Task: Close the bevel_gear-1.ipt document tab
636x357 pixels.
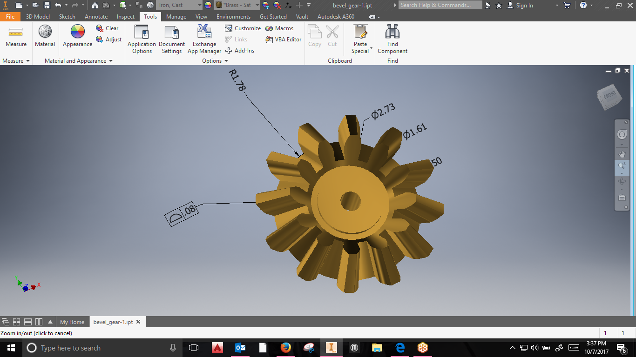Action: click(138, 322)
